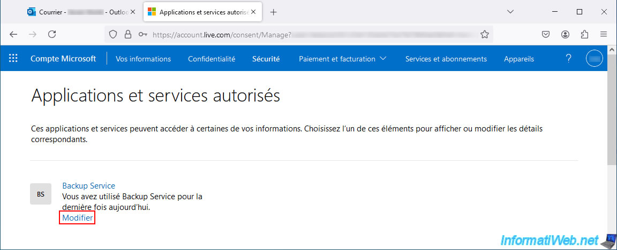The height and width of the screenshot is (250, 617).
Task: Click the Help question mark icon
Action: tap(568, 58)
